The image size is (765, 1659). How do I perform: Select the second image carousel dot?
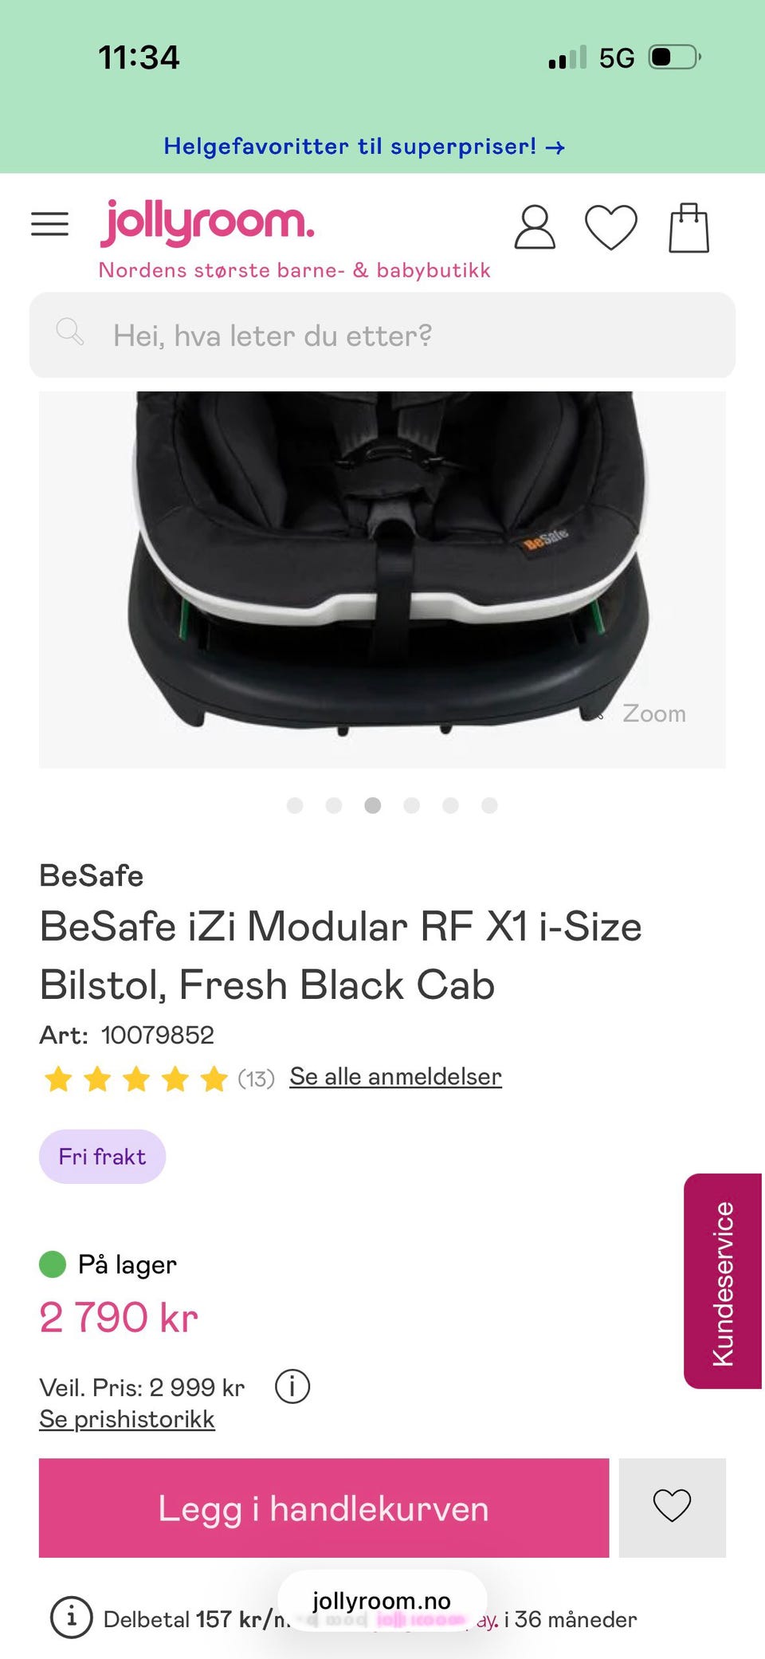[334, 805]
